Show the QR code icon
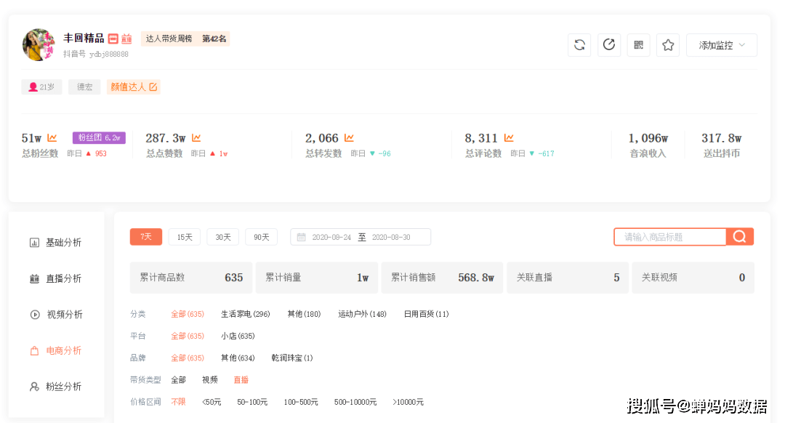Screen dimensions: 785x423 pyautogui.click(x=638, y=45)
